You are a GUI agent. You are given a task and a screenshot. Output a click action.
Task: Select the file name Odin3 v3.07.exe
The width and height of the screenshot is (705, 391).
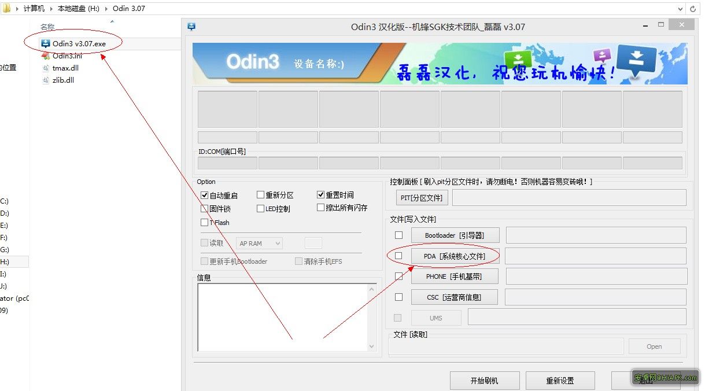tap(79, 43)
